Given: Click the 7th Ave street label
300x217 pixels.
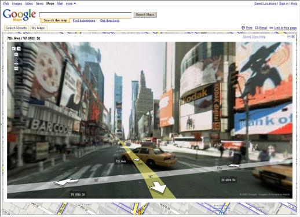Looking at the screenshot, I should [x=120, y=161].
